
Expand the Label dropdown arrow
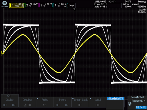(91, 99)
